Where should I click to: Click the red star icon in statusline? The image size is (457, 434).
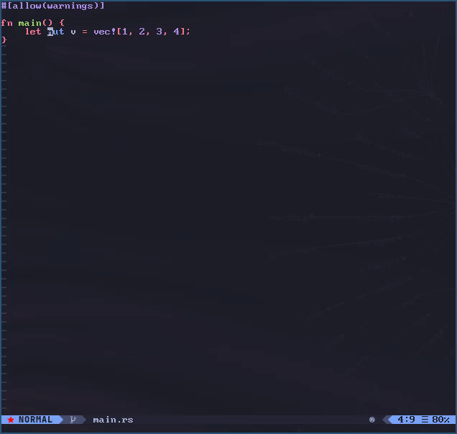tap(11, 420)
